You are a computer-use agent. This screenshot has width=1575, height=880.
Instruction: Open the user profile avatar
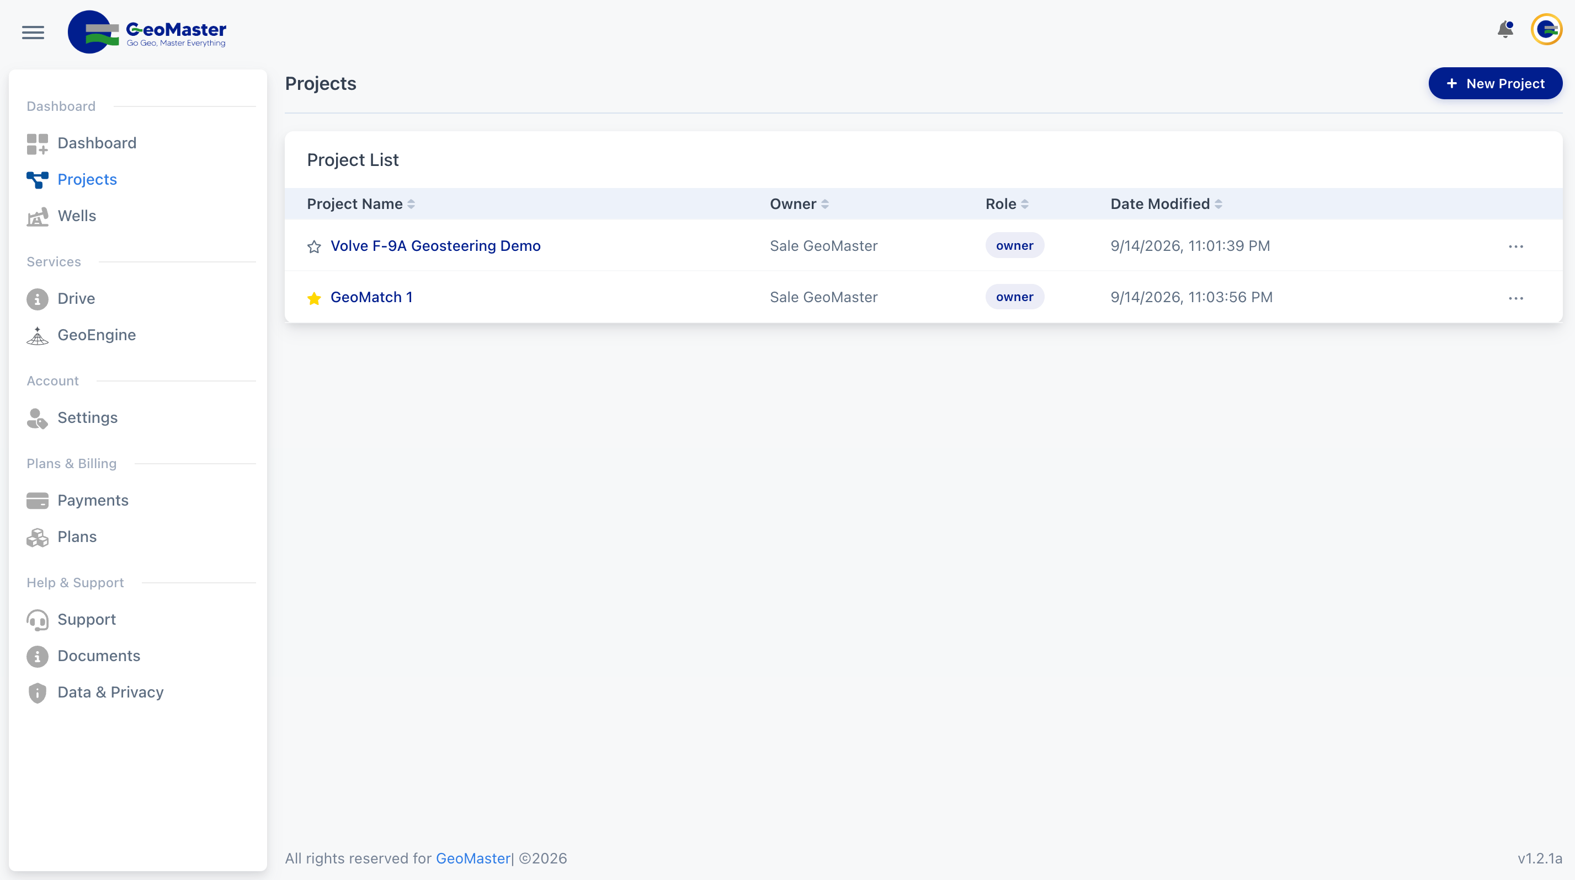[1546, 29]
